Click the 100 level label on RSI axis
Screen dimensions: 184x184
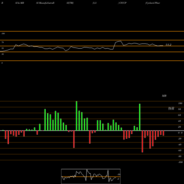pos(3,33)
